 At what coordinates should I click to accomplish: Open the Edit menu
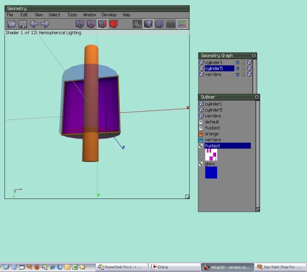point(24,15)
